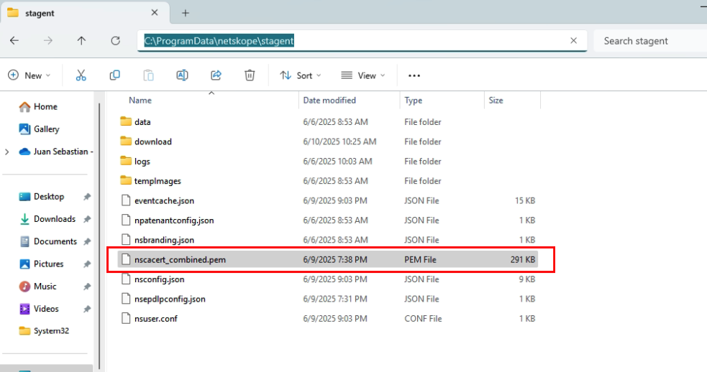
Task: Click the Search stagent box
Action: point(650,41)
